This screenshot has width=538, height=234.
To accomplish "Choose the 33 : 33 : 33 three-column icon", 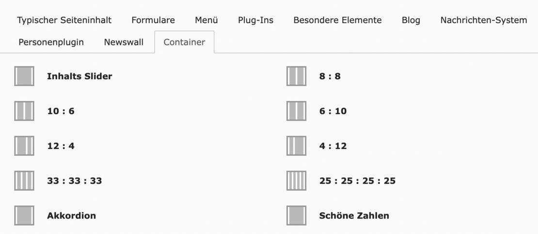I will (24, 181).
